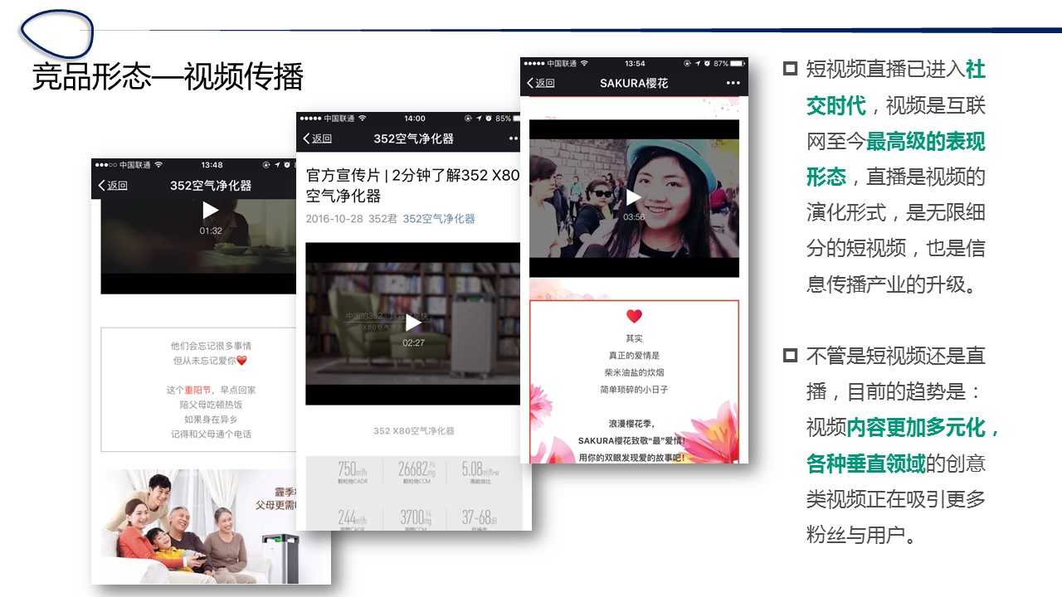
Task: Click the publish date 2016-10-28
Action: point(334,219)
